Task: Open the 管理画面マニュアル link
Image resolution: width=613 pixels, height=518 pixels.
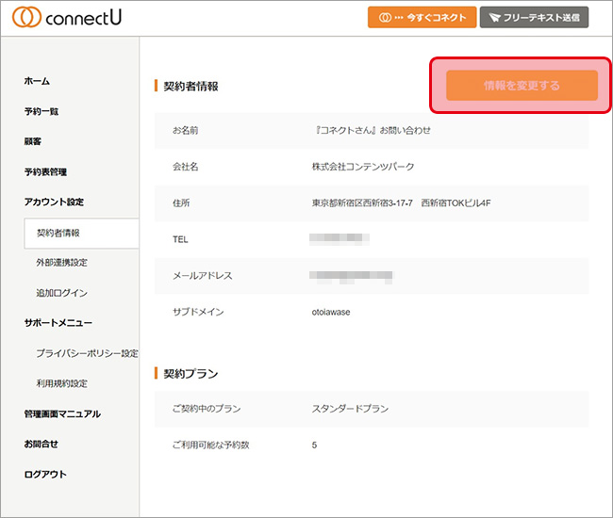Action: pos(62,413)
